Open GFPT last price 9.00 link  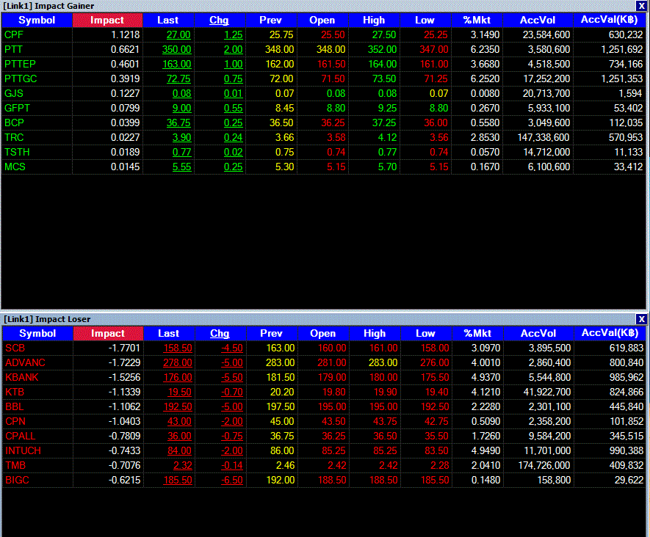click(x=182, y=109)
